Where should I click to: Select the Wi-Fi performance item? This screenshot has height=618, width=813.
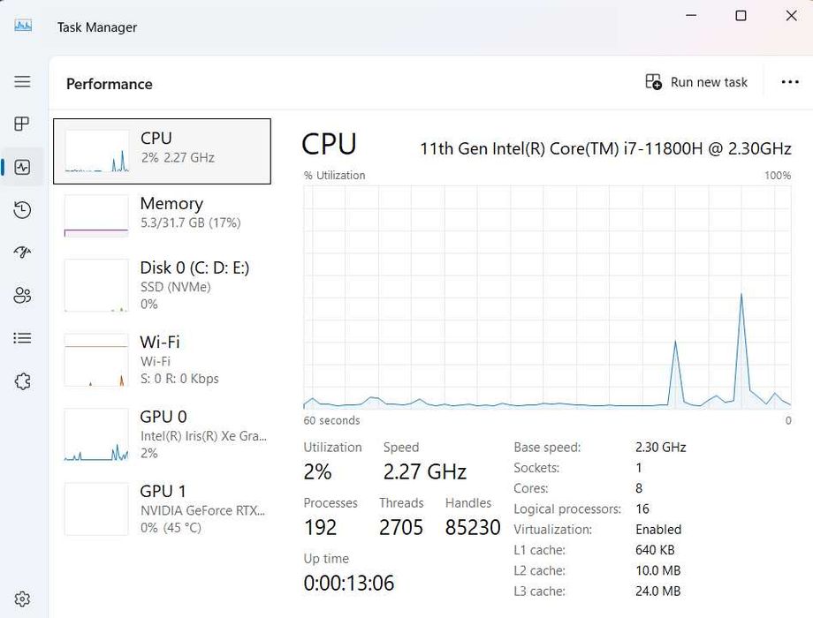(162, 359)
